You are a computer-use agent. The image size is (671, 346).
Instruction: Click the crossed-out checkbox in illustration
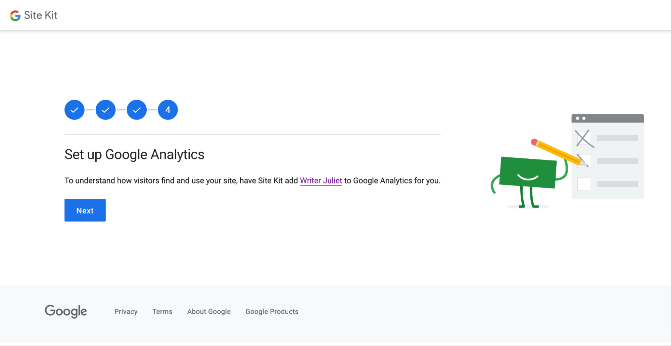[x=584, y=138]
